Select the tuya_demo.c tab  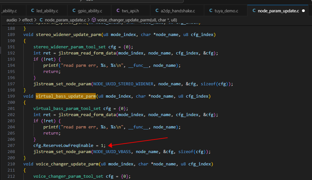click(226, 11)
